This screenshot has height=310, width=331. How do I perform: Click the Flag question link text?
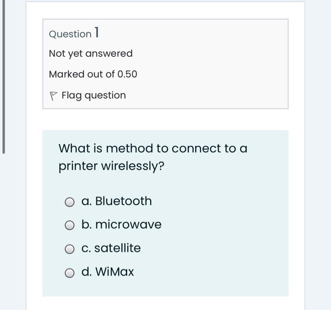[x=94, y=95]
